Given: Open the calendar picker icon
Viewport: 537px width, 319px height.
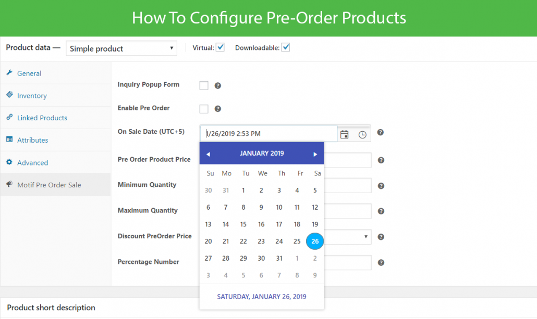Looking at the screenshot, I should tap(344, 134).
